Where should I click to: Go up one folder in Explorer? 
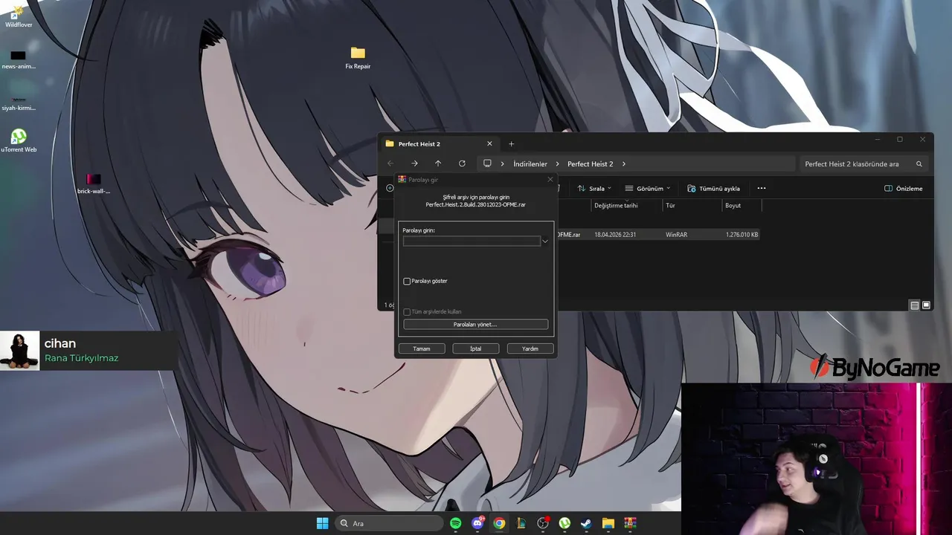438,163
